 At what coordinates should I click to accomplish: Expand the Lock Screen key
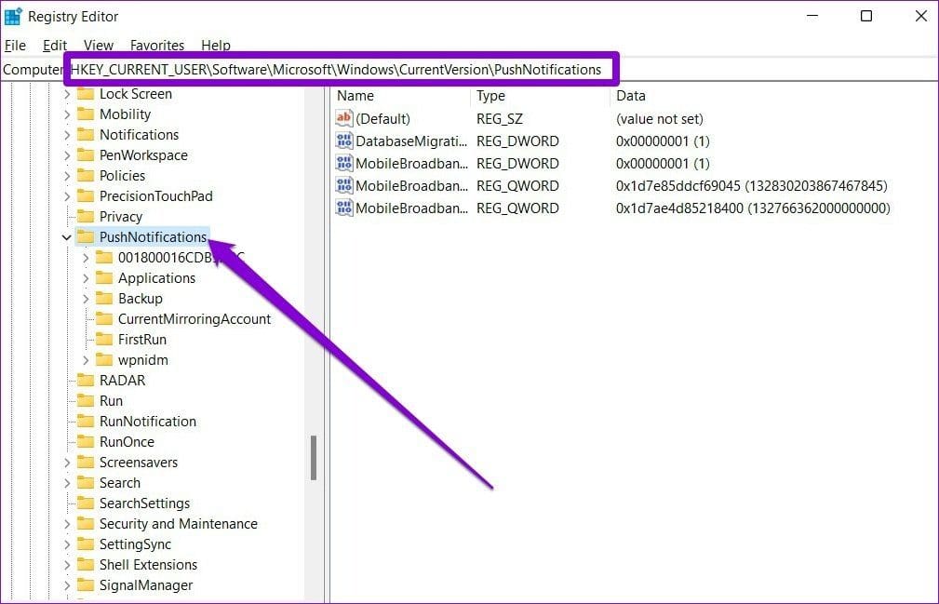tap(67, 94)
